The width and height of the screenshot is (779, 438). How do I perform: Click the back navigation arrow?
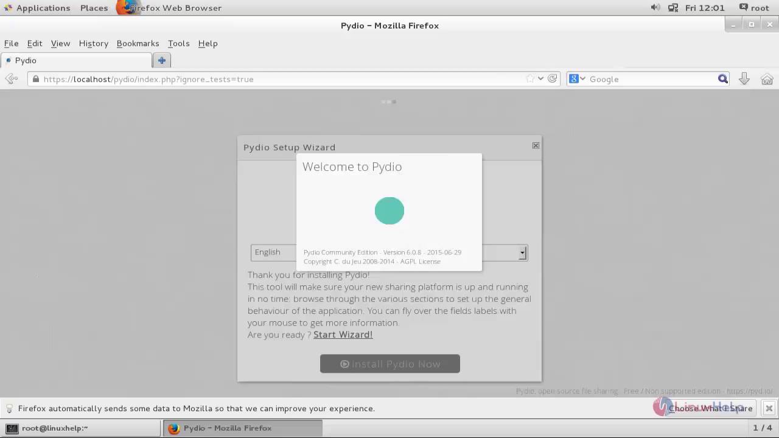(x=11, y=78)
